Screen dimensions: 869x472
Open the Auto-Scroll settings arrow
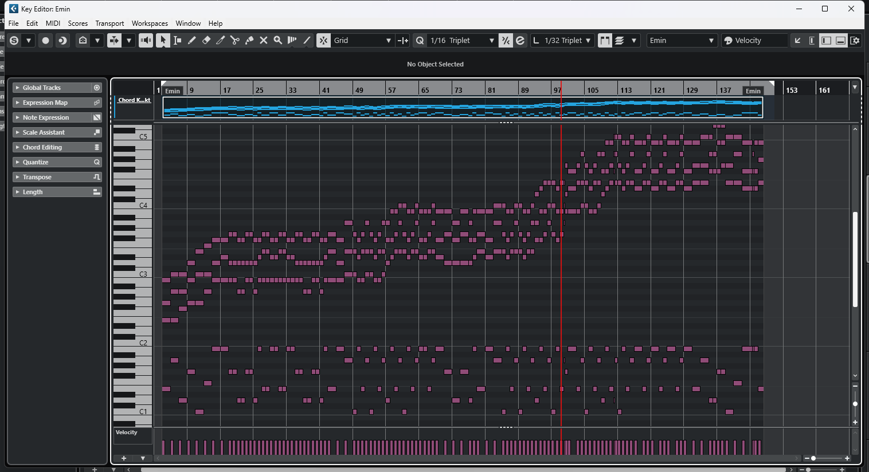pos(129,40)
